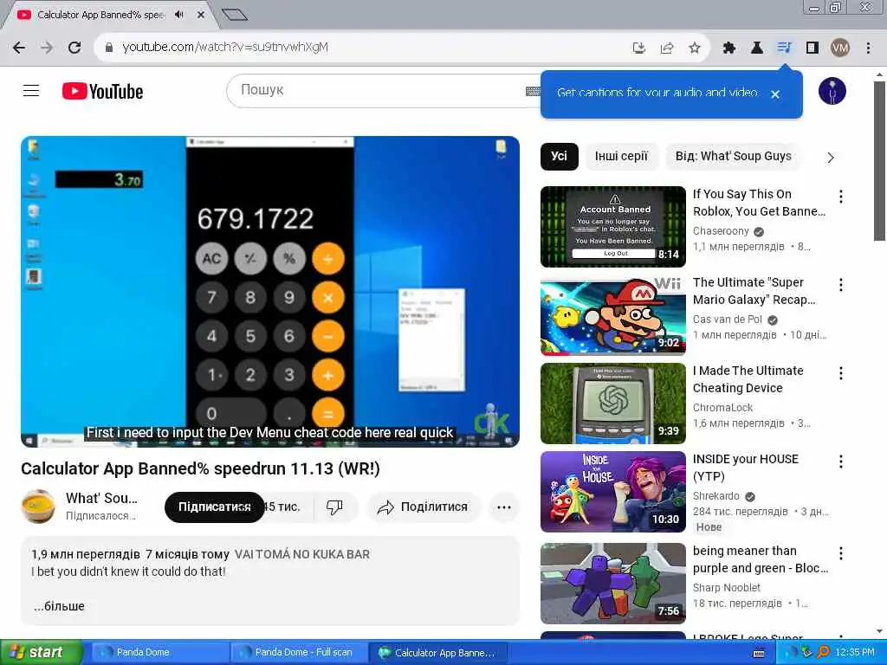This screenshot has height=665, width=887.
Task: Dislike the video with thumbs-down
Action: tap(334, 507)
